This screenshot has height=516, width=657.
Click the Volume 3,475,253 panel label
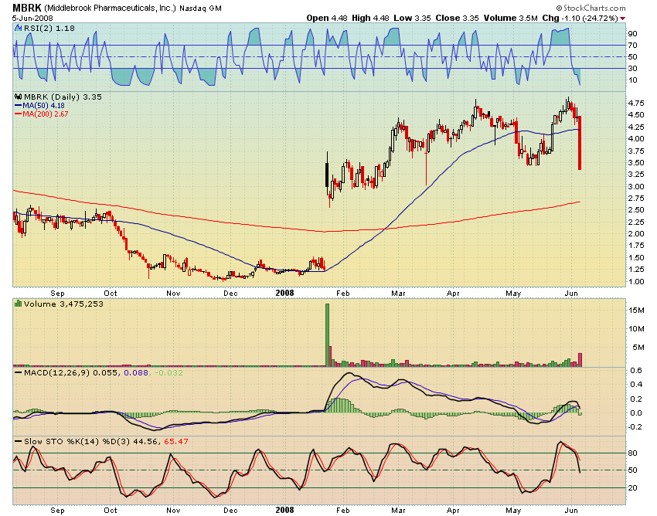(x=63, y=304)
